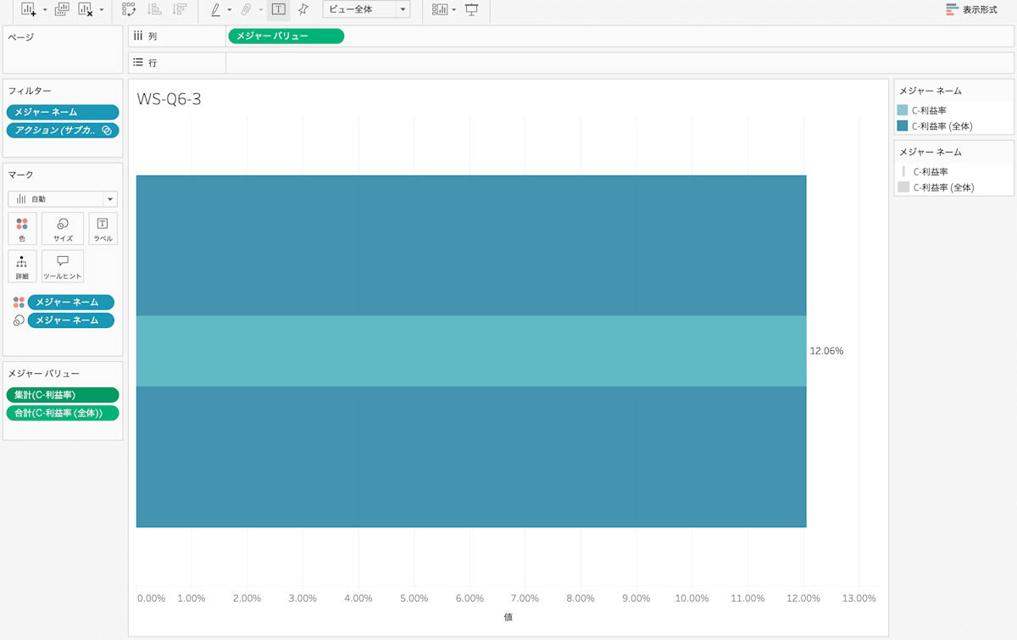Open the new worksheet dropdown arrow
The height and width of the screenshot is (640, 1017).
click(x=45, y=10)
